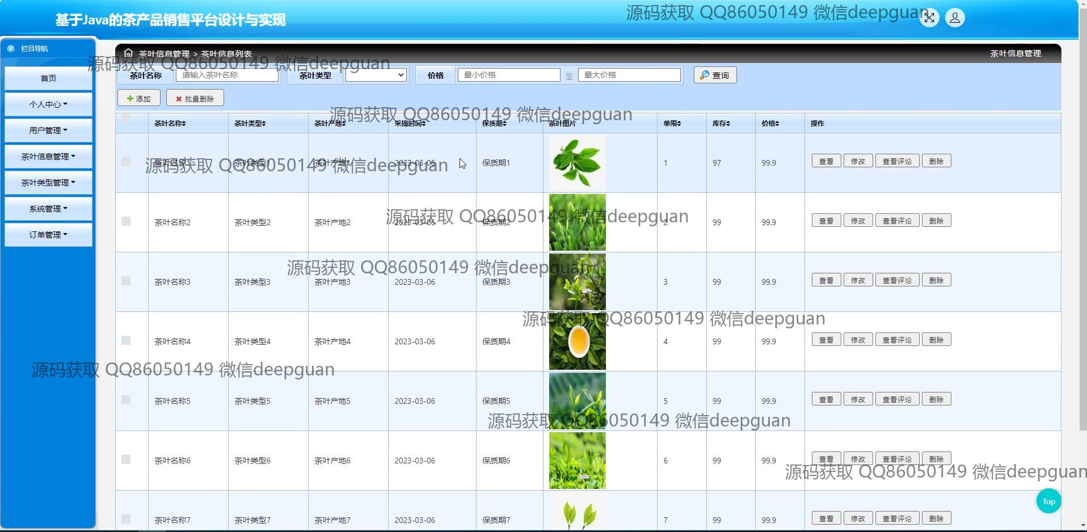Image resolution: width=1087 pixels, height=532 pixels.
Task: Select the checkbox for 茶叶名称4 row
Action: pyautogui.click(x=126, y=340)
